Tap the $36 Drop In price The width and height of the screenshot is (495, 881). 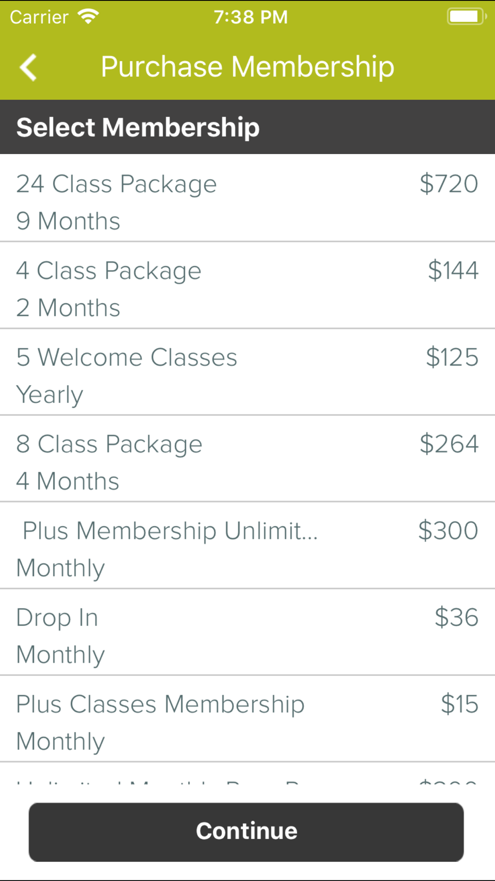(456, 617)
